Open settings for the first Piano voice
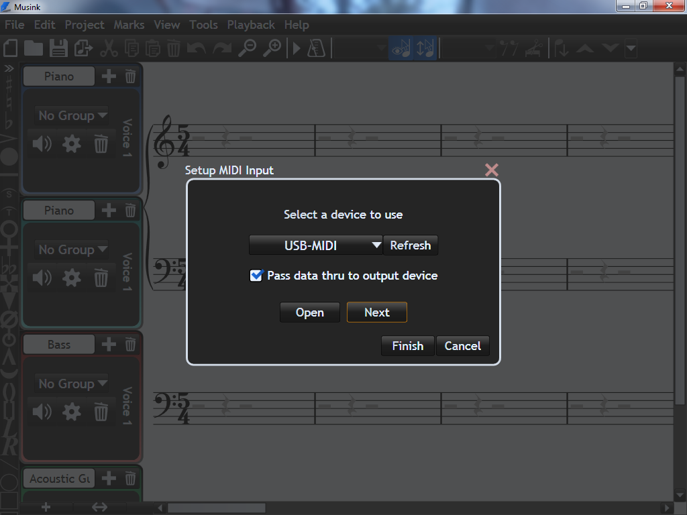Viewport: 687px width, 515px height. tap(71, 144)
